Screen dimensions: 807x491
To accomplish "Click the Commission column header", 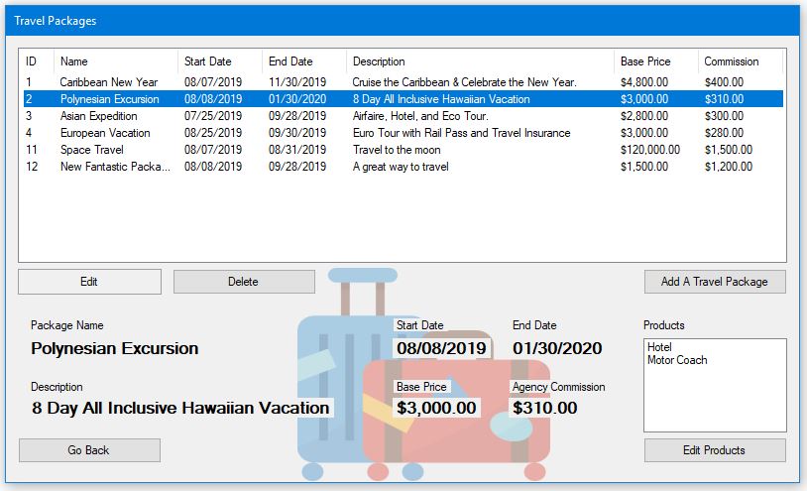I will [x=740, y=61].
